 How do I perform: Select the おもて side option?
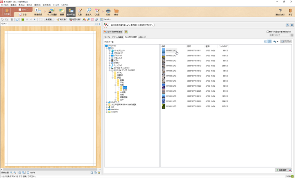click(x=24, y=9)
